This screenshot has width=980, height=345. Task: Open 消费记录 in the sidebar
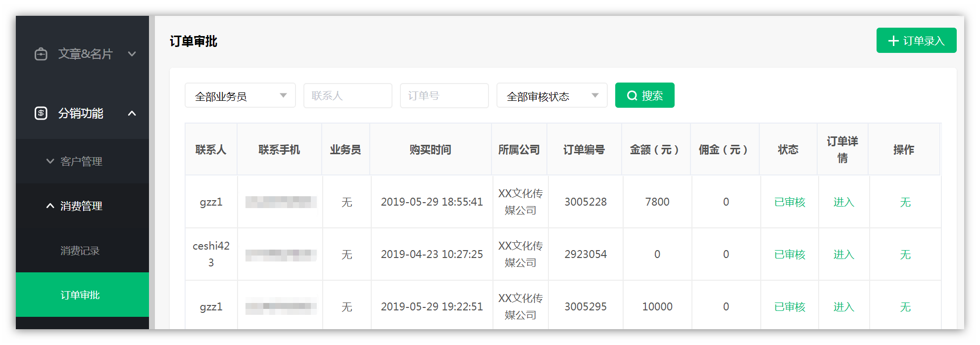tap(80, 251)
